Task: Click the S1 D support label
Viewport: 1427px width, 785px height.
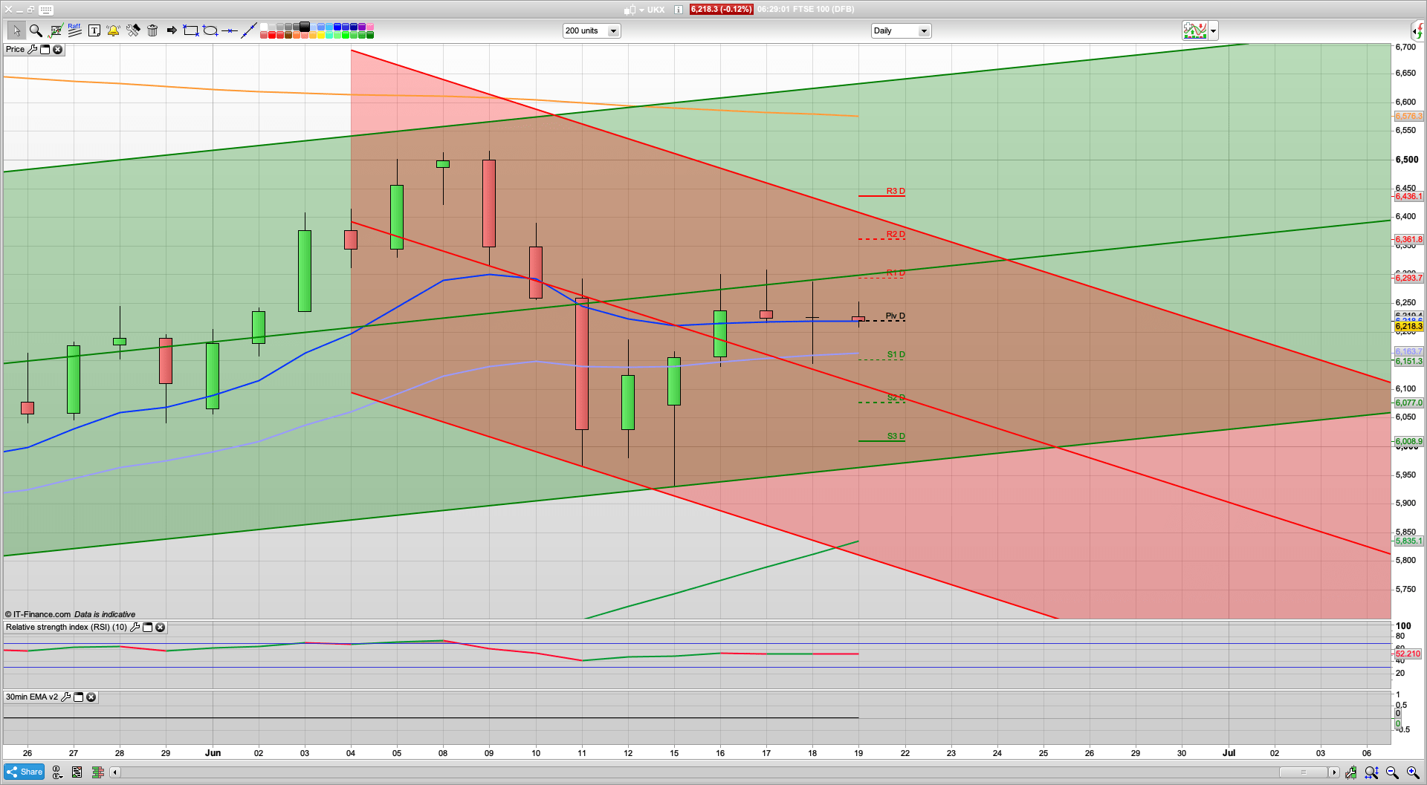Action: 896,355
